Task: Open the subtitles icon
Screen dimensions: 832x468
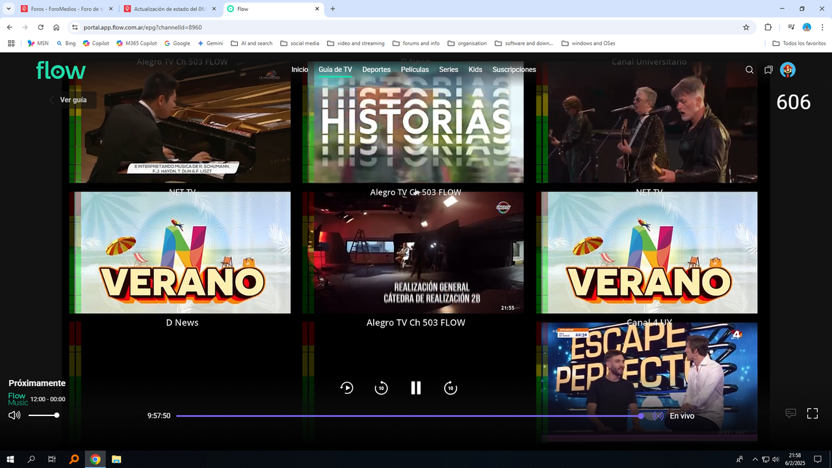Action: tap(790, 413)
